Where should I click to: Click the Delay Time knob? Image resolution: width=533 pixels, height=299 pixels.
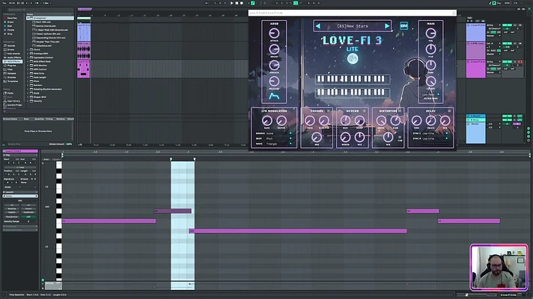(416, 120)
